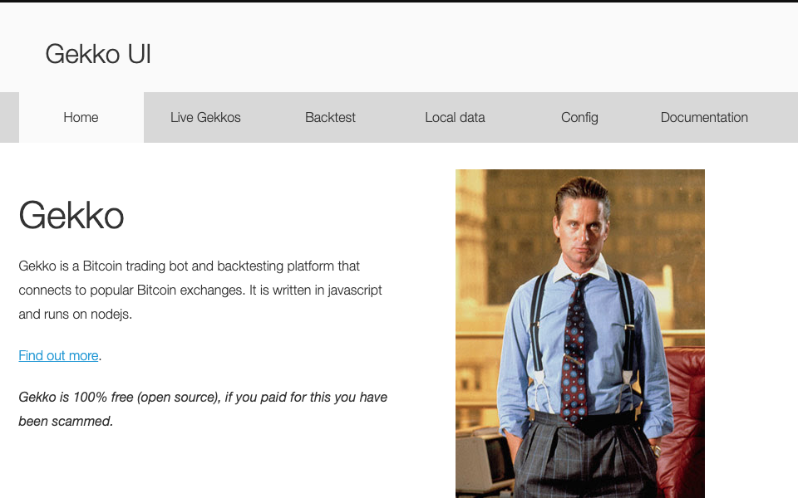Go to the Local data tab
This screenshot has width=798, height=498.
[x=455, y=117]
